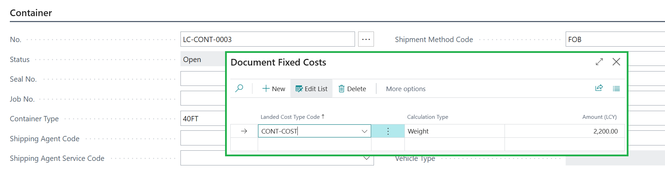Toggle Edit List mode
This screenshot has height=184, width=665.
[x=311, y=89]
